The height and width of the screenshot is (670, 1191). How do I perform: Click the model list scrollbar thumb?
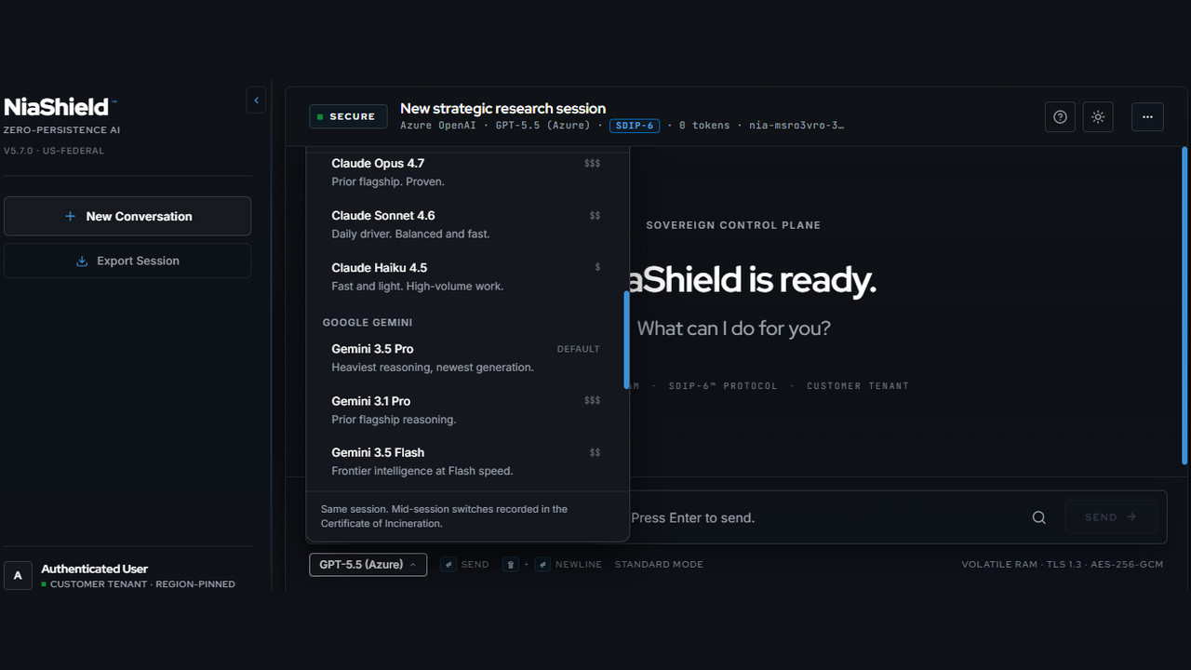626,340
